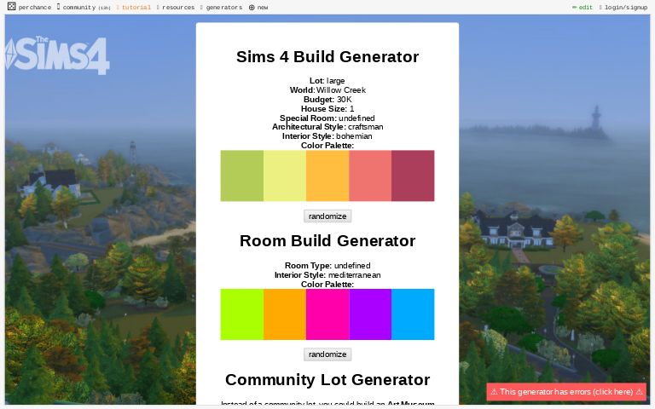
Task: Open the generators page
Action: tap(222, 8)
